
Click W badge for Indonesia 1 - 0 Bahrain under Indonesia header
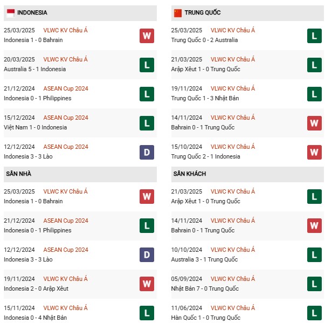coord(147,36)
